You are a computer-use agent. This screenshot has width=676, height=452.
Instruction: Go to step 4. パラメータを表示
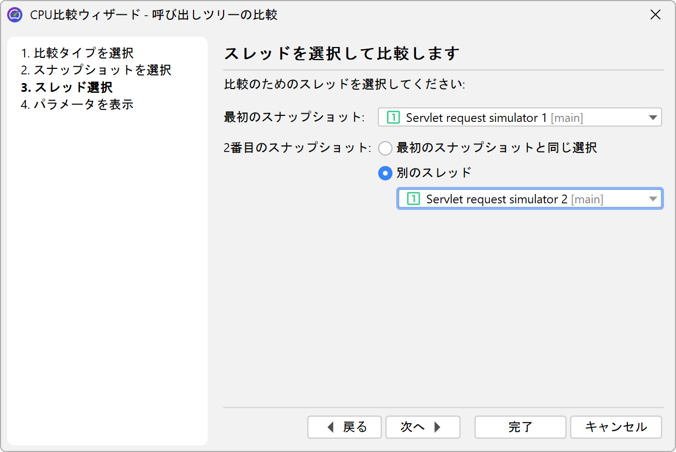[x=77, y=104]
